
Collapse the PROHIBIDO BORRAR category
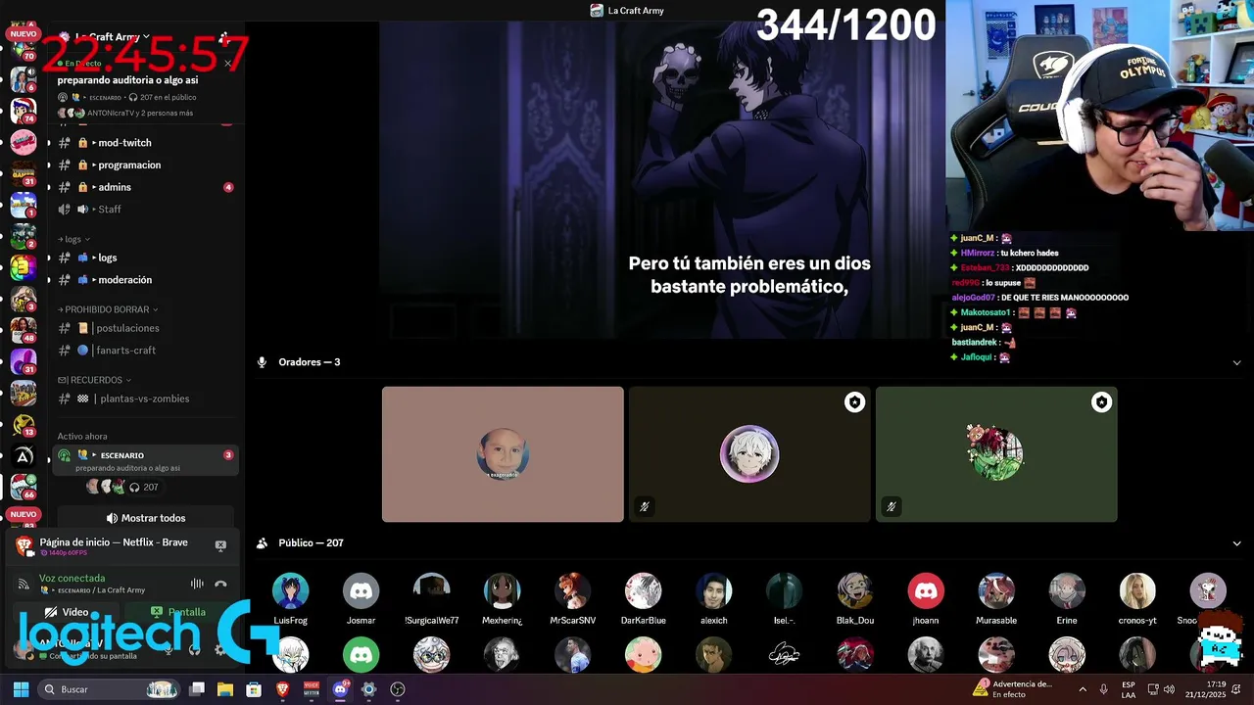click(108, 309)
